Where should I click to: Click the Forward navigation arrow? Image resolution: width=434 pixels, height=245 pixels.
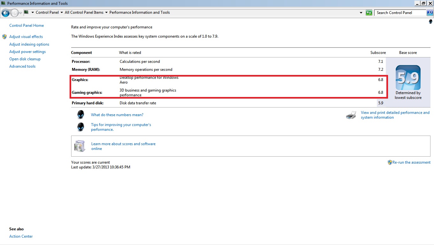click(14, 13)
